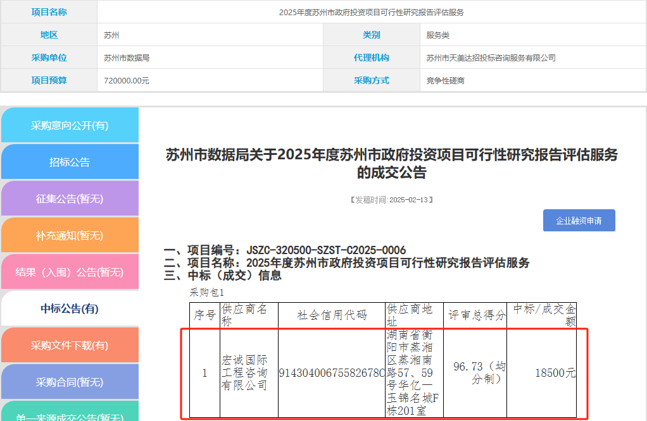This screenshot has width=647, height=421.
Task: Select the 苏州 region value
Action: (111, 35)
